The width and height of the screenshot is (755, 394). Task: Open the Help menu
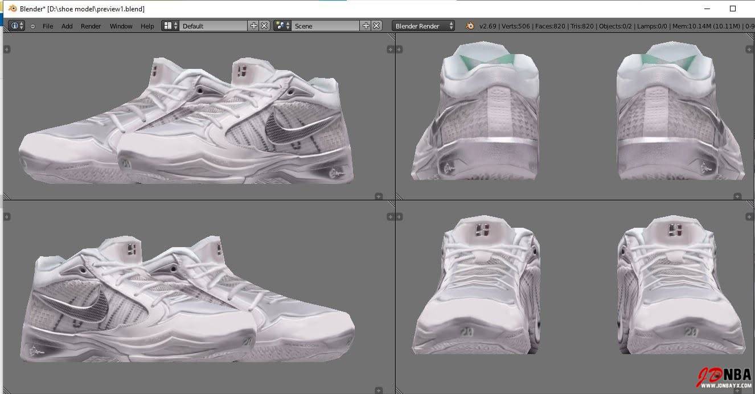(147, 26)
